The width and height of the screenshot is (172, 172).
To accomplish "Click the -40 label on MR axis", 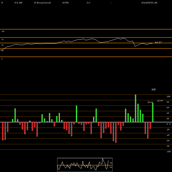I will pyautogui.click(x=168, y=135).
